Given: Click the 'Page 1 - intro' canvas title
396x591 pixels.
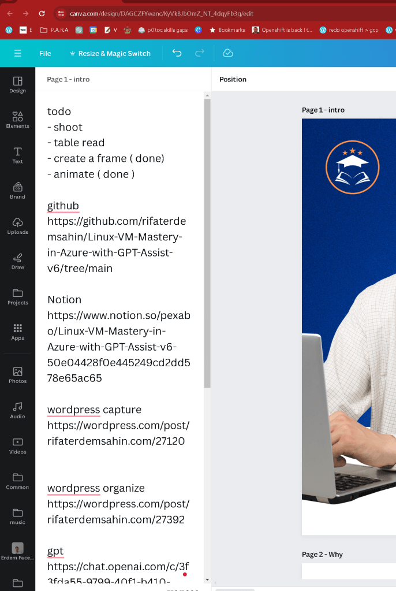Looking at the screenshot, I should pos(323,110).
